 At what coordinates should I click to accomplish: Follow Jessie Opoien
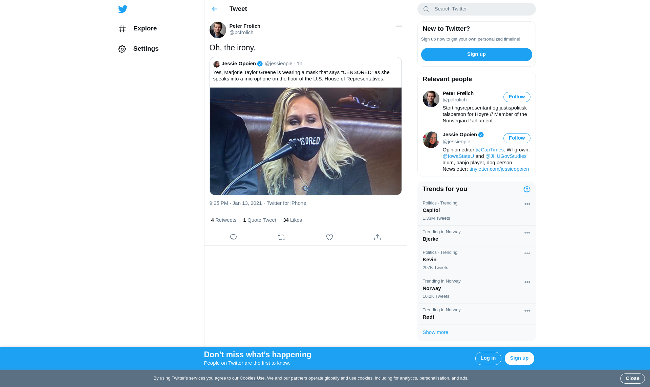[517, 138]
